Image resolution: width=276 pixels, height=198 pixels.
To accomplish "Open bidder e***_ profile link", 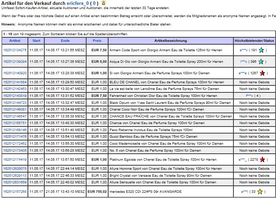I will coord(243,160).
